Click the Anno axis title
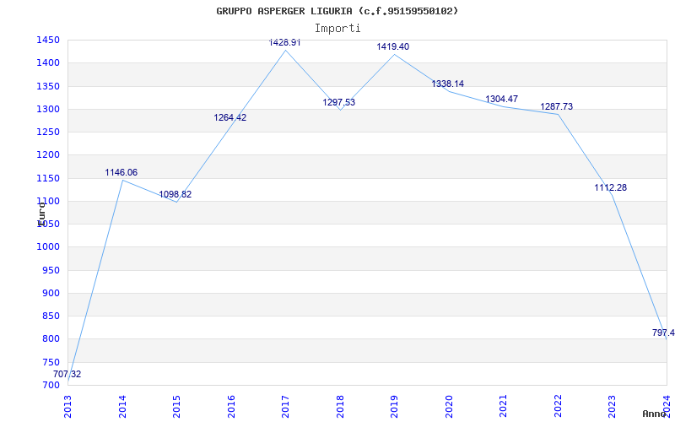Image resolution: width=675 pixels, height=422 pixels. pos(656,414)
